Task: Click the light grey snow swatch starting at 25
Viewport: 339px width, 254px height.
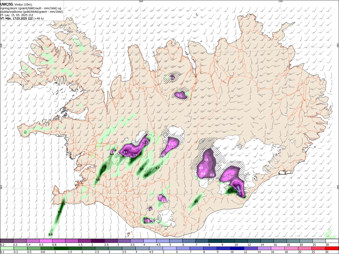Action: click(x=319, y=241)
